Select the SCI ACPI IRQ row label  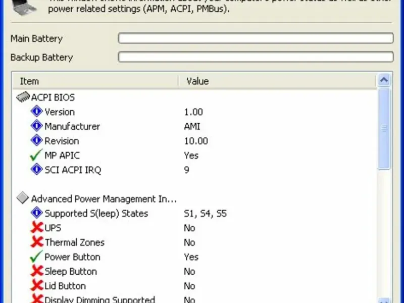(x=73, y=170)
